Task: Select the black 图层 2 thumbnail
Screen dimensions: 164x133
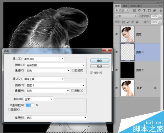Action: [127, 70]
